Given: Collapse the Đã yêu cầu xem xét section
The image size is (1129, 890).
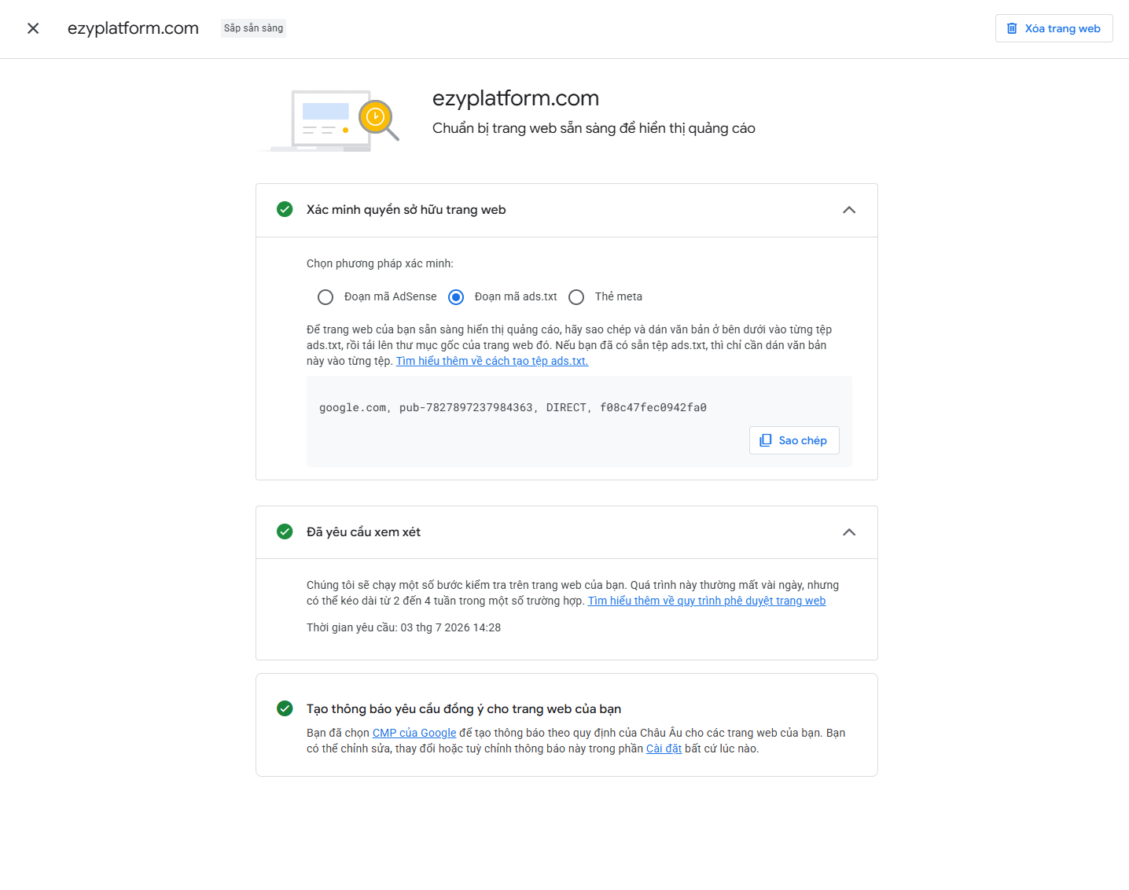Looking at the screenshot, I should click(849, 532).
